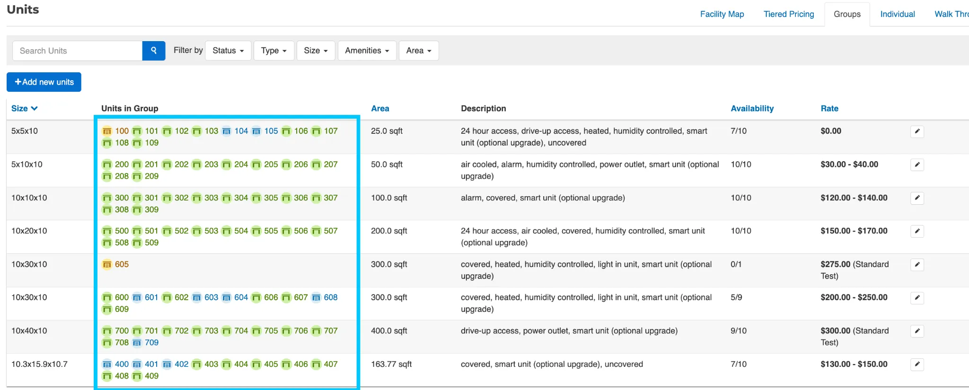Click the orange unit 100 icon
Viewport: 969px width, 390px height.
tap(107, 131)
